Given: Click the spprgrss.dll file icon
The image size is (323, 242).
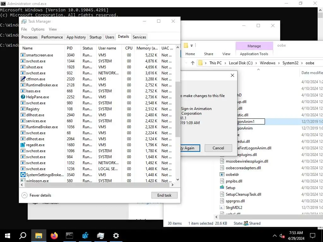Looking at the screenshot, I should (x=222, y=201).
